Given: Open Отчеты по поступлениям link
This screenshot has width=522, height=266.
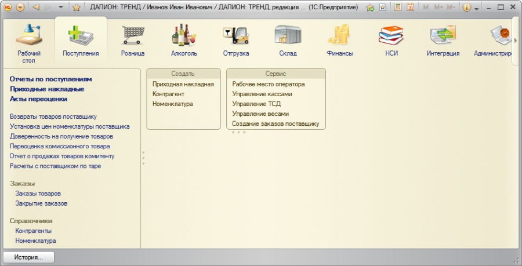Looking at the screenshot, I should [51, 79].
